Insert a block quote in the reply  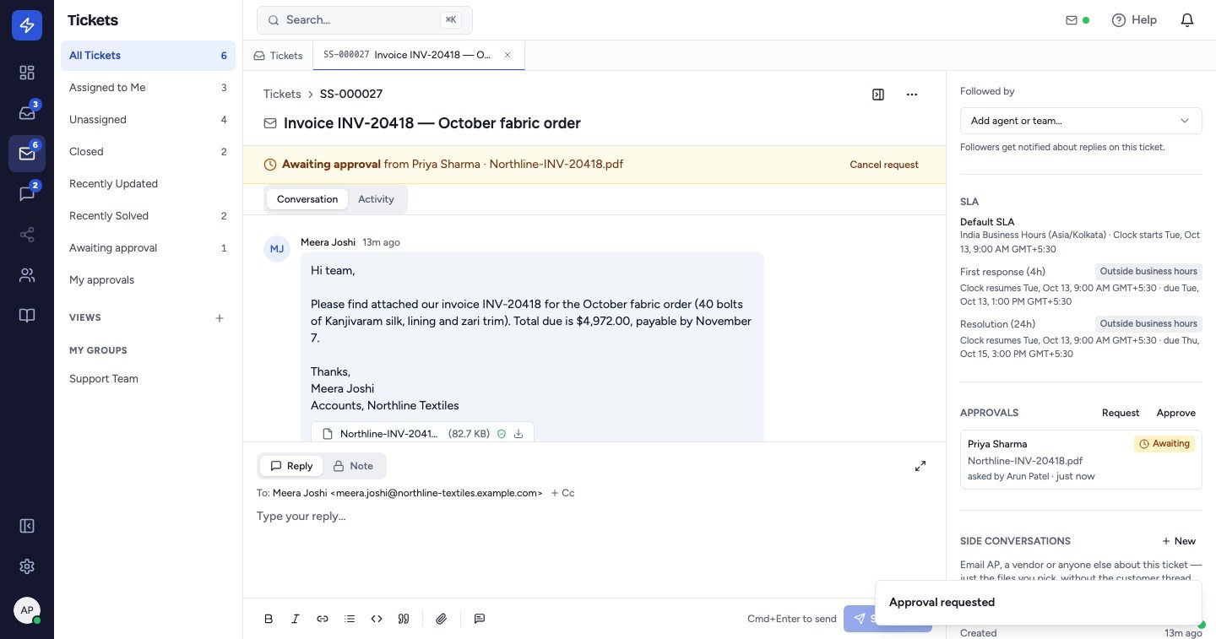pyautogui.click(x=404, y=619)
